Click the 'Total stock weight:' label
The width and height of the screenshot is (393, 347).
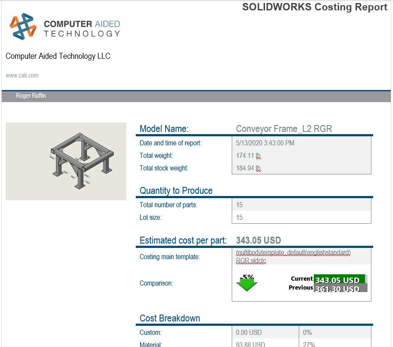(x=164, y=168)
